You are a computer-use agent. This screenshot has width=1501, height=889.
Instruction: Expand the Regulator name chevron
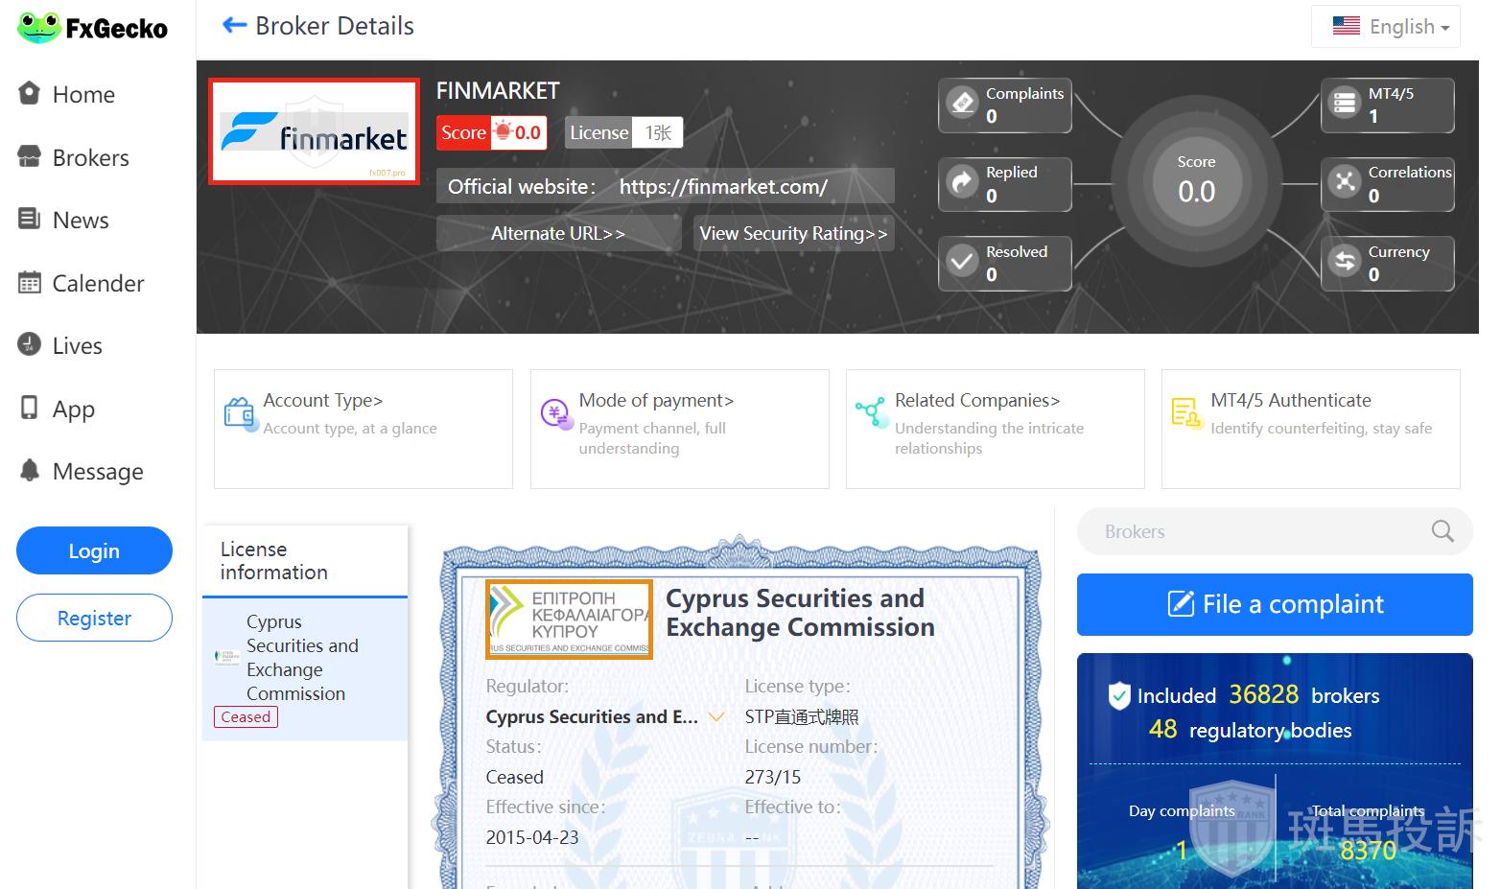(x=715, y=717)
